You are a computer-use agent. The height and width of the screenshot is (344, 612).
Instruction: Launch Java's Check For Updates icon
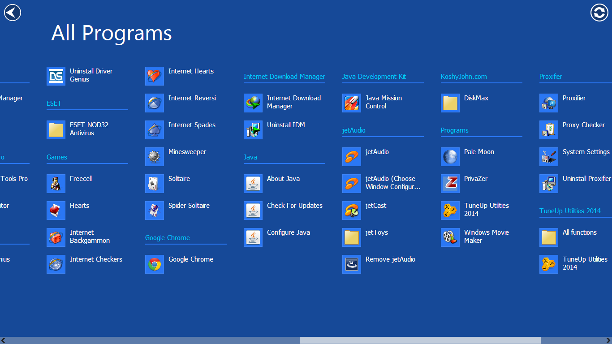point(253,211)
